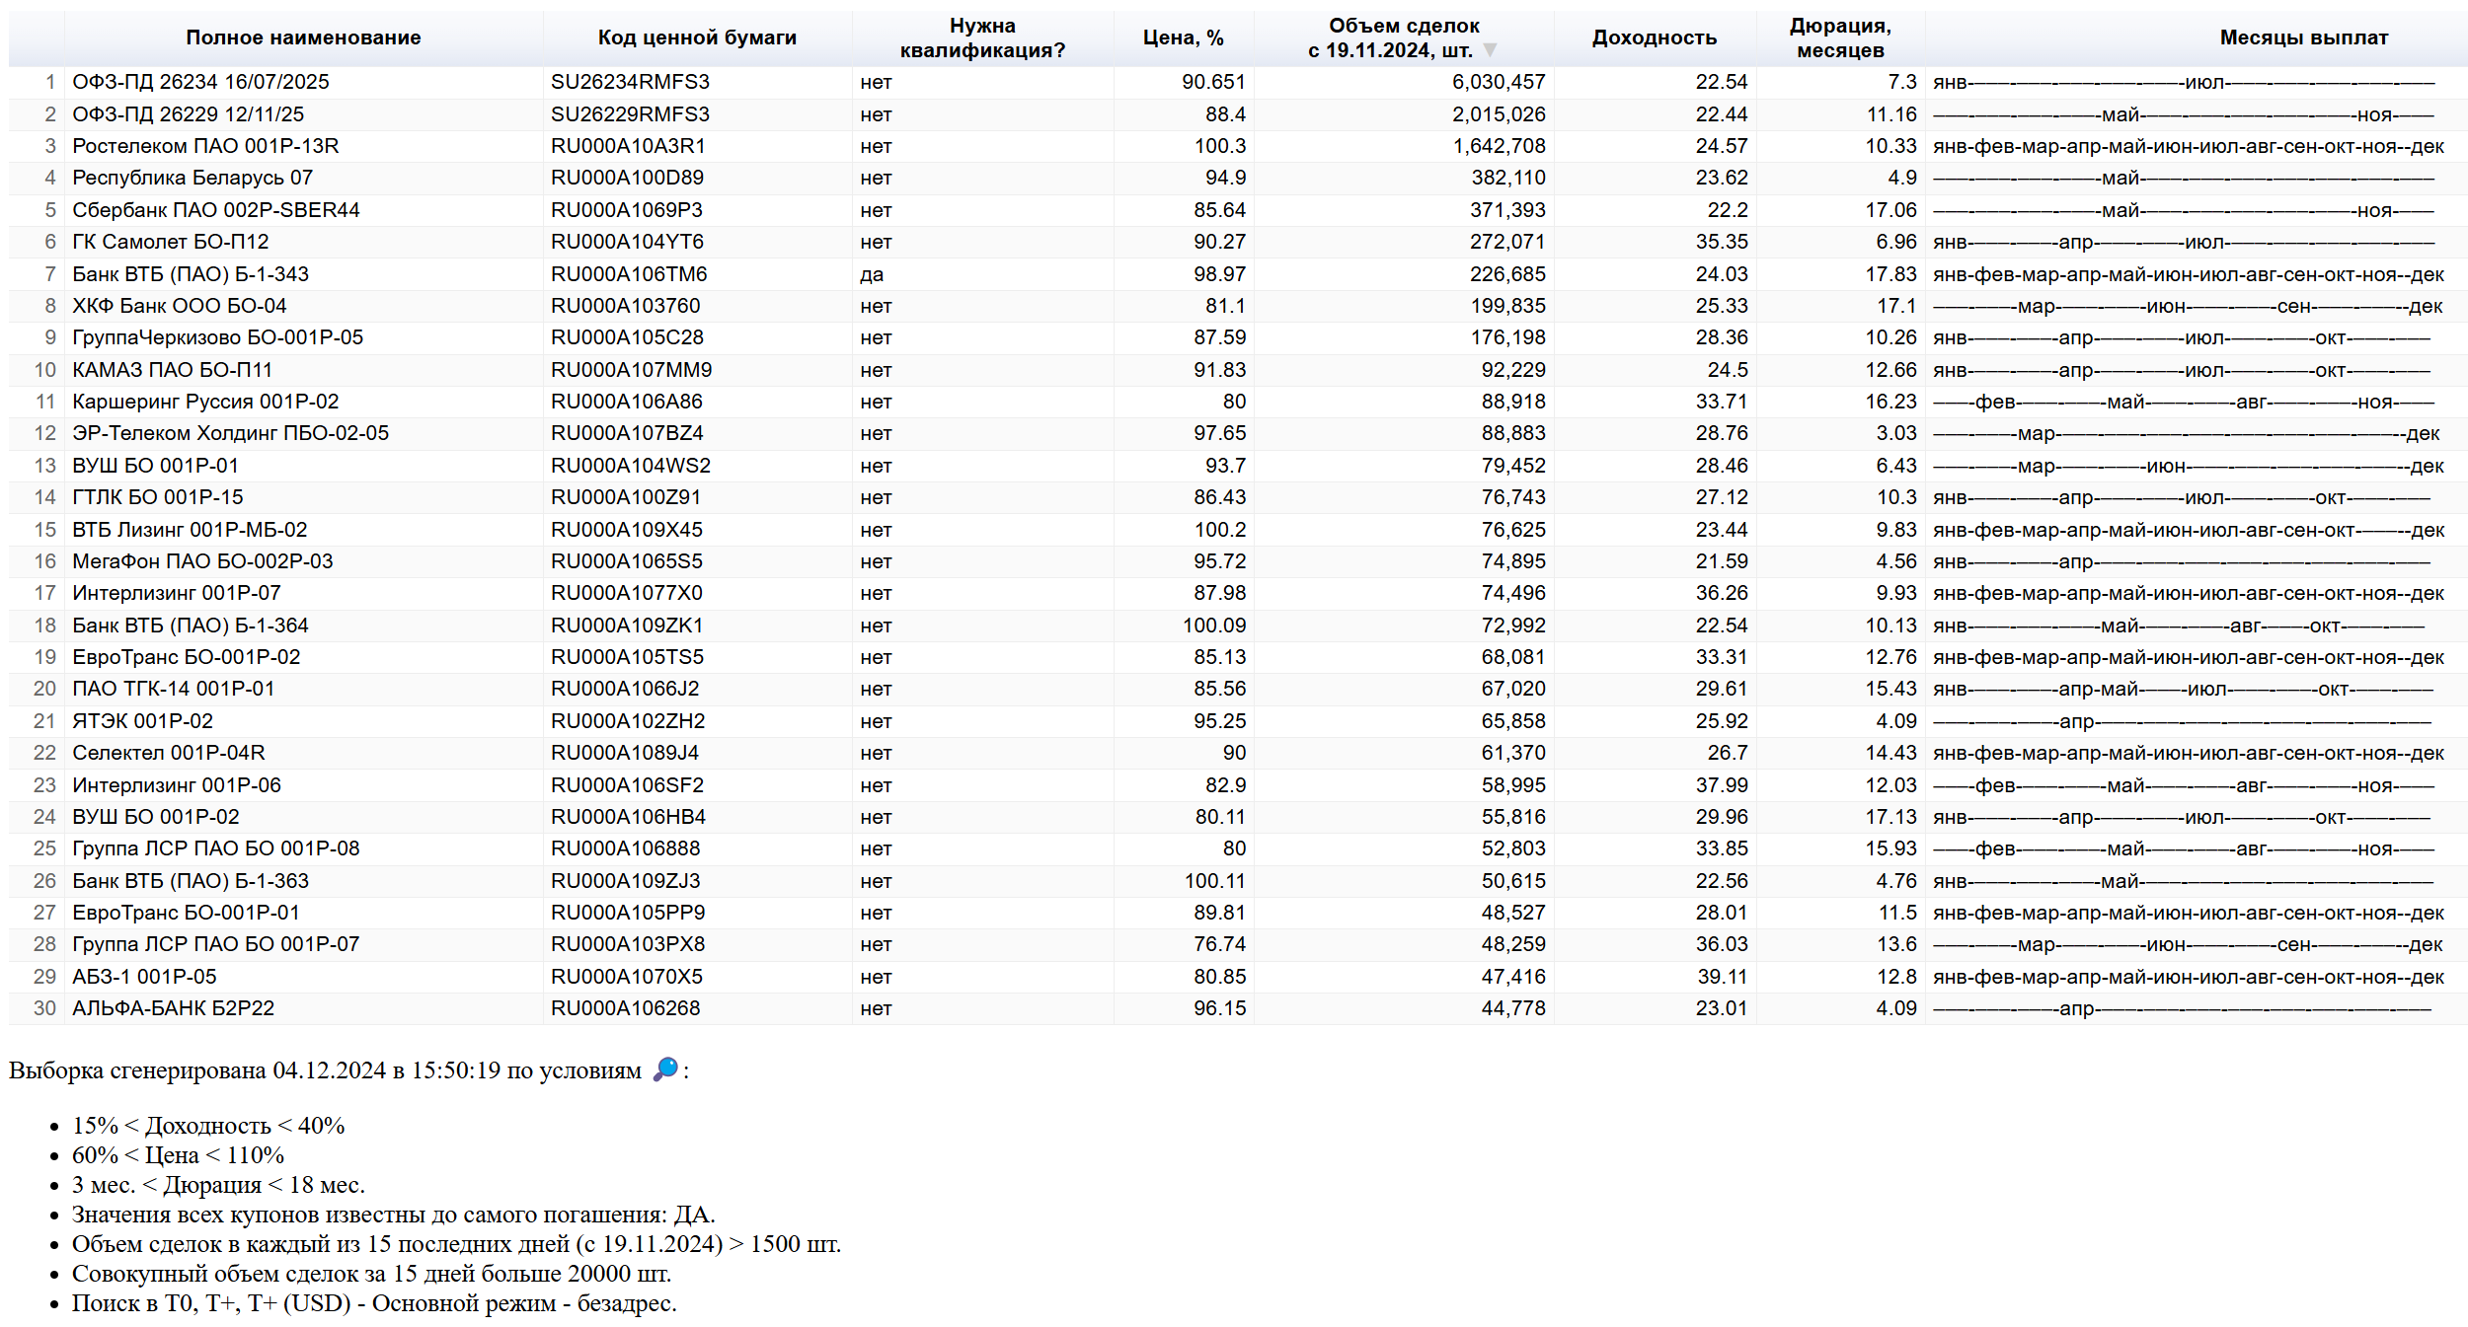Click trade volume value '6,030,457'
Screen dimensions: 2468x1327
1499,82
